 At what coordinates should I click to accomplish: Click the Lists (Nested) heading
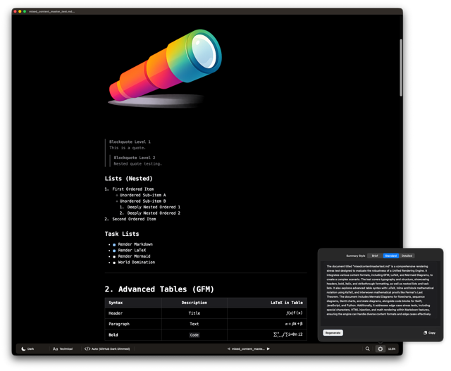(x=128, y=178)
